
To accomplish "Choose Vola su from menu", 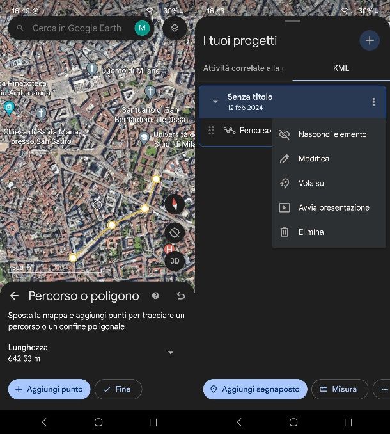I will point(329,183).
